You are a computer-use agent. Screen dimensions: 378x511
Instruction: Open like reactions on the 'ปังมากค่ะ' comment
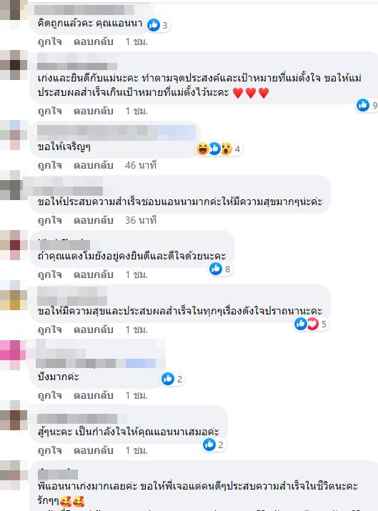coord(173,379)
